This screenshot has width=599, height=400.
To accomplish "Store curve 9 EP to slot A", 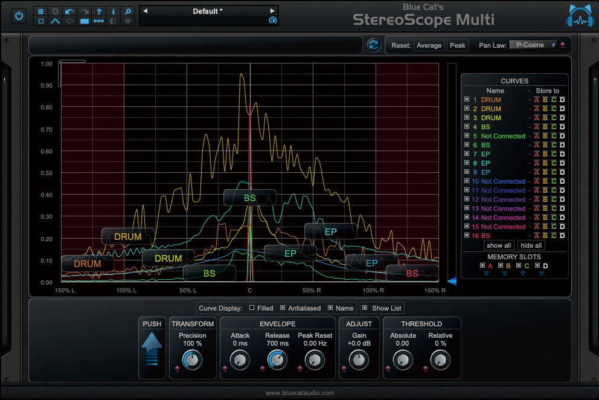I will coord(537,172).
